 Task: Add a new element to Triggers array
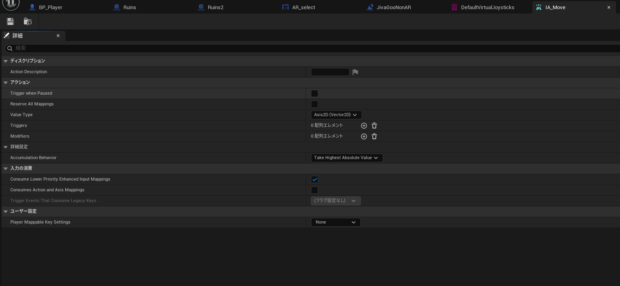[364, 126]
